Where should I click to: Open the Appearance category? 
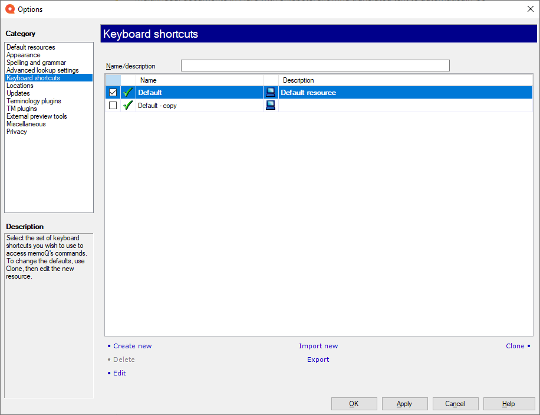24,55
